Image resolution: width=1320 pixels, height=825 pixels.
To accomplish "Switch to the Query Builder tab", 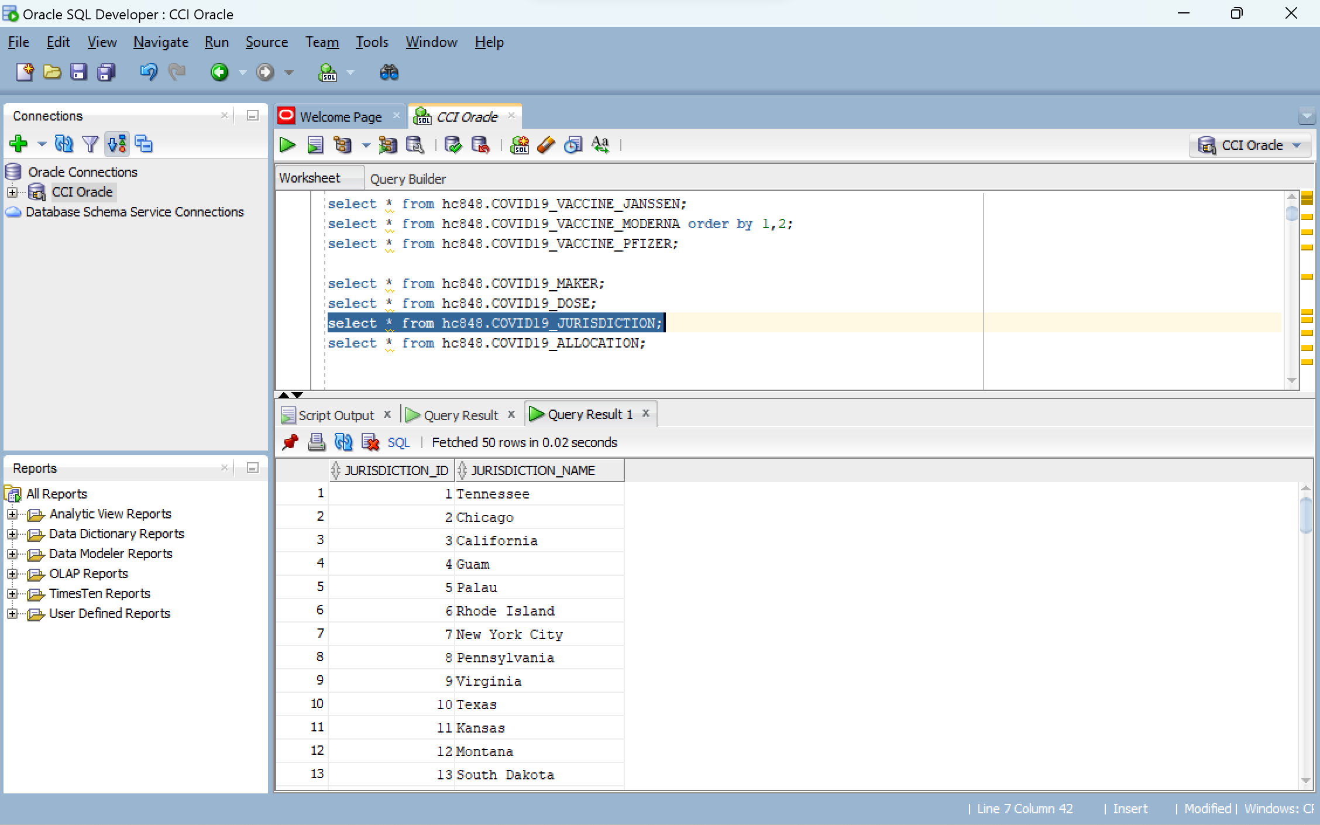I will coord(408,178).
